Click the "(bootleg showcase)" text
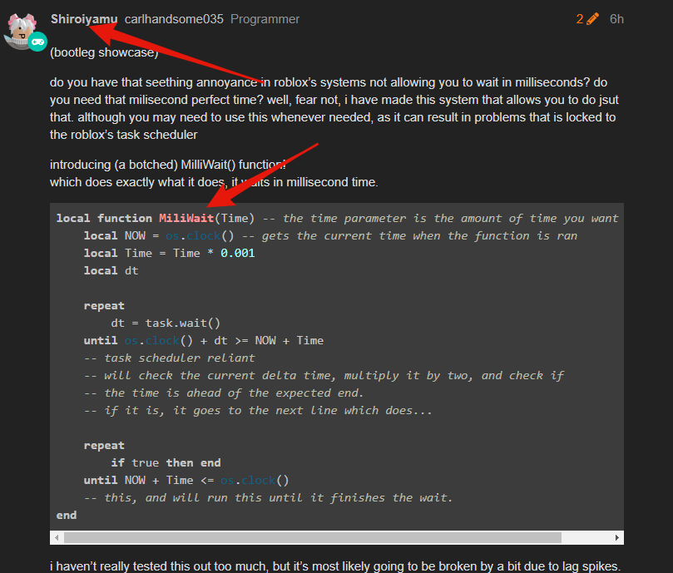Screen dimensions: 673x573 (x=104, y=52)
